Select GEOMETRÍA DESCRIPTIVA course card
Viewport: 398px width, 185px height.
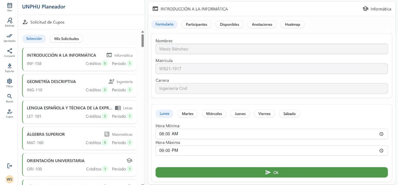[x=79, y=85]
